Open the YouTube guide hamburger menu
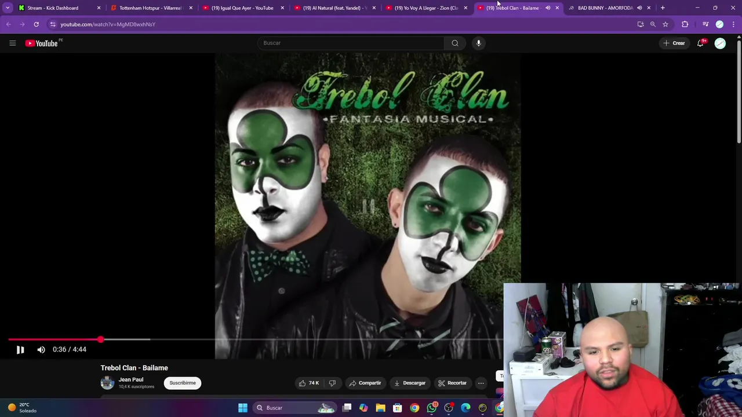Screen dimensions: 742x417 point(12,43)
